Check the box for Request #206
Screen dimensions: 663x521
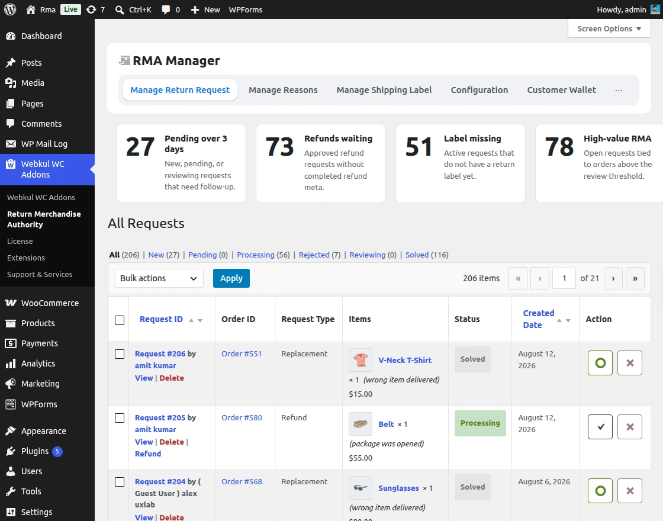(120, 354)
